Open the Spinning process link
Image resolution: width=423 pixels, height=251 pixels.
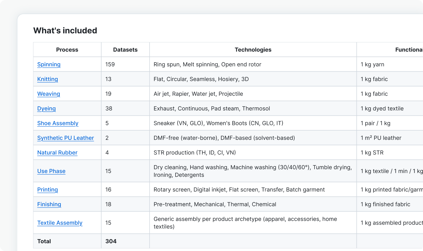click(x=49, y=64)
